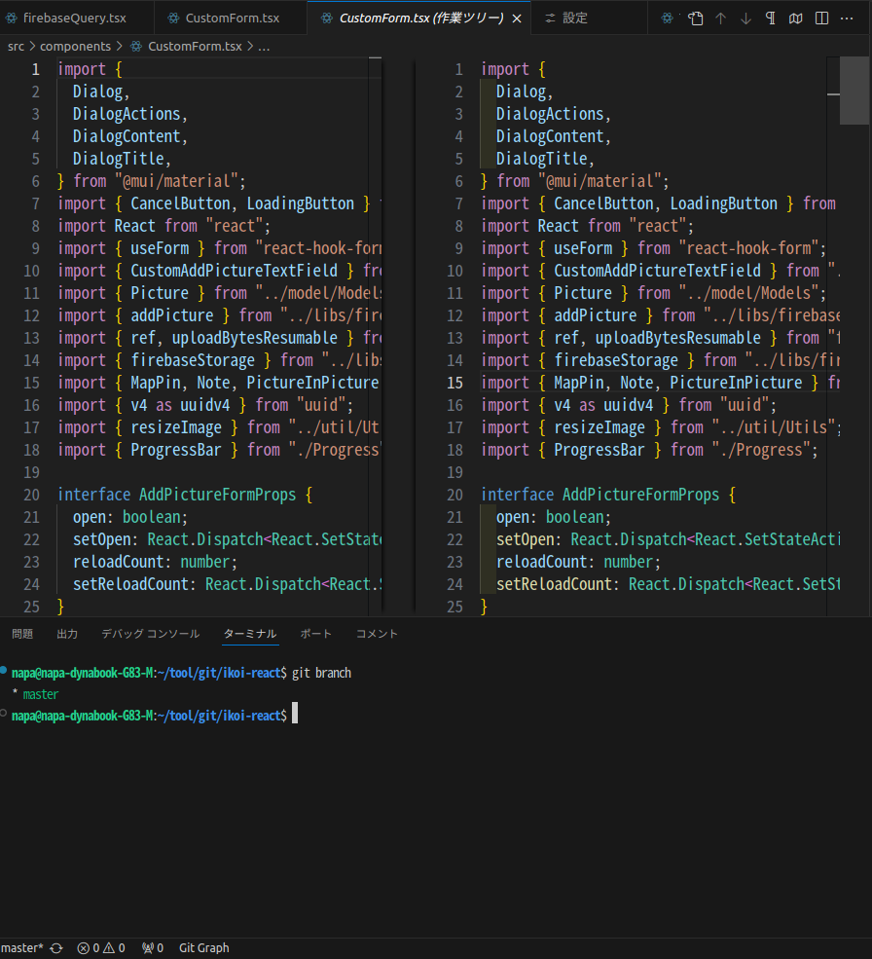Click 'DialogContent,' in the right pane
This screenshot has width=872, height=959.
553,136
